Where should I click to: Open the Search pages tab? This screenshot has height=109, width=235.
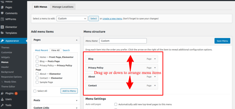coord(66,50)
